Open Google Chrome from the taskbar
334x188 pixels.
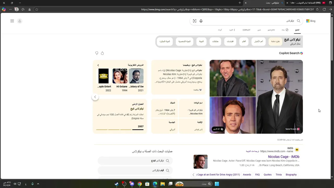tap(140, 184)
